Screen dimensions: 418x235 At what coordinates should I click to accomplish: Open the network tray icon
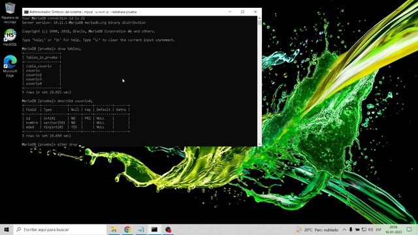click(x=364, y=230)
